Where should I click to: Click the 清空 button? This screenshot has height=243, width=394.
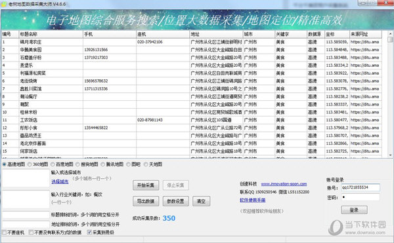[202, 201]
